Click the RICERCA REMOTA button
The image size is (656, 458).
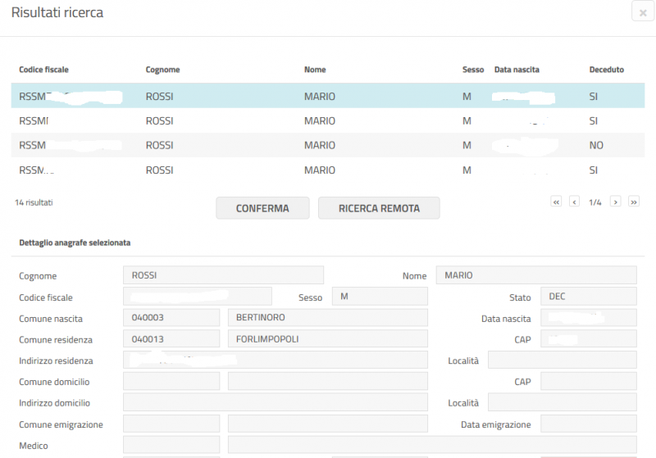(x=379, y=208)
